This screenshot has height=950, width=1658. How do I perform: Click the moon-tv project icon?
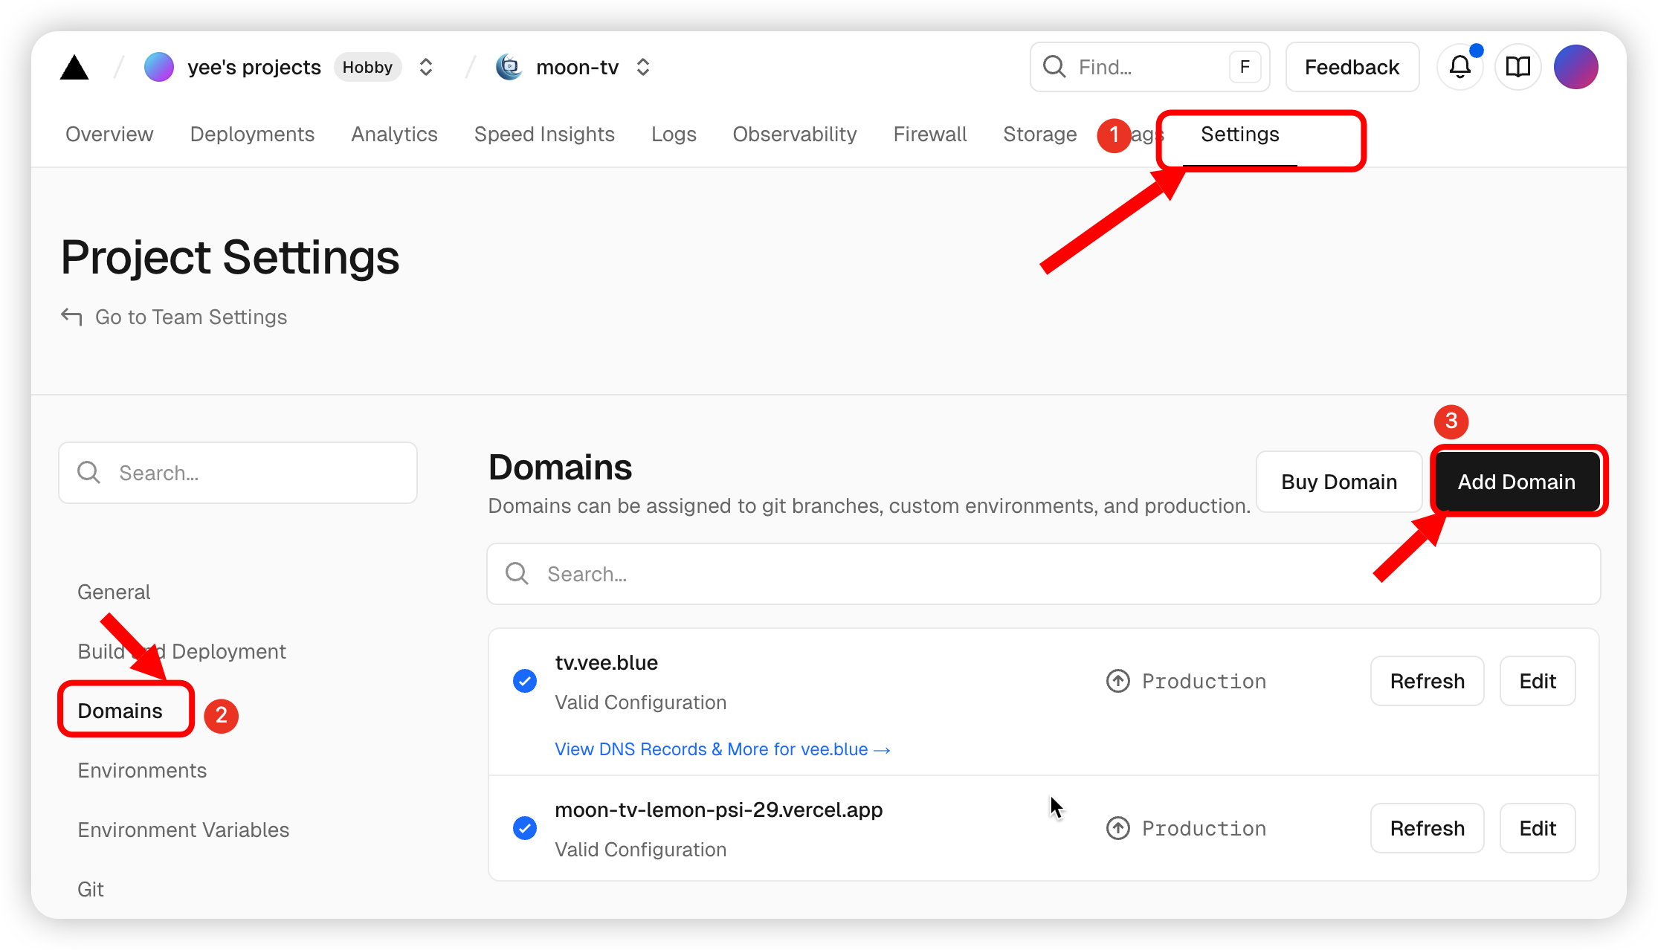click(509, 68)
